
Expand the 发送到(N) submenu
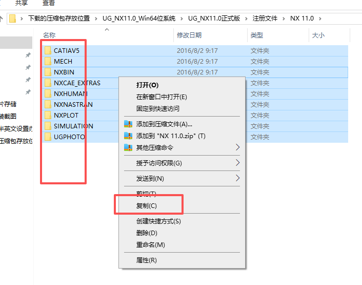[x=237, y=178]
